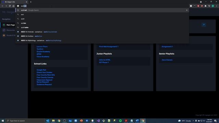Open the Google Mail link
Screen dimensions: 219x123
coord(41,70)
